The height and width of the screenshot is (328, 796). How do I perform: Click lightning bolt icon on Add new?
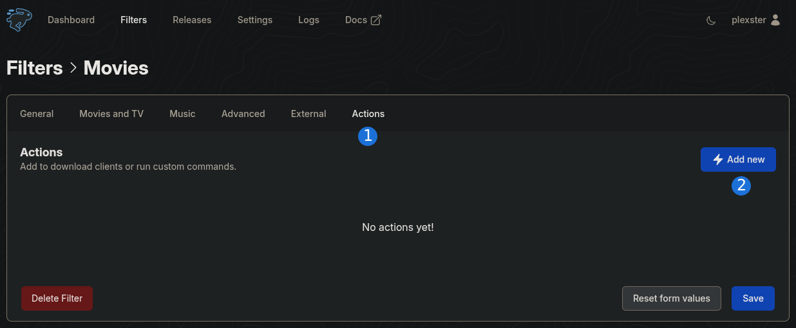(x=718, y=159)
